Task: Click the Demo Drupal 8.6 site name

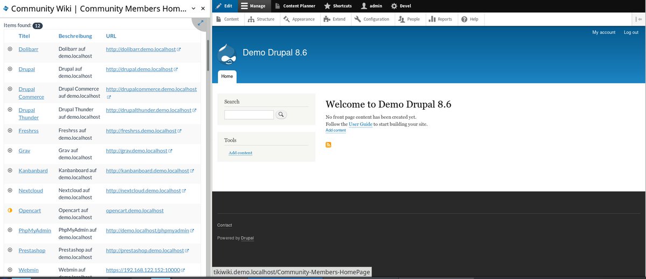Action: (275, 53)
